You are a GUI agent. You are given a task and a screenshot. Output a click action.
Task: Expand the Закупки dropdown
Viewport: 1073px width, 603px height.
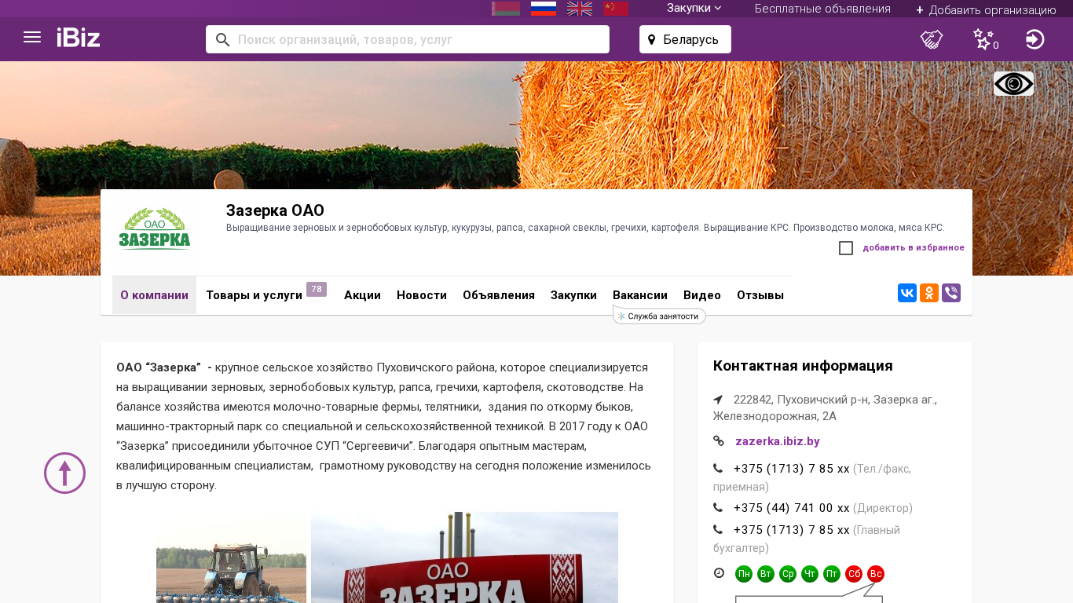tap(694, 8)
